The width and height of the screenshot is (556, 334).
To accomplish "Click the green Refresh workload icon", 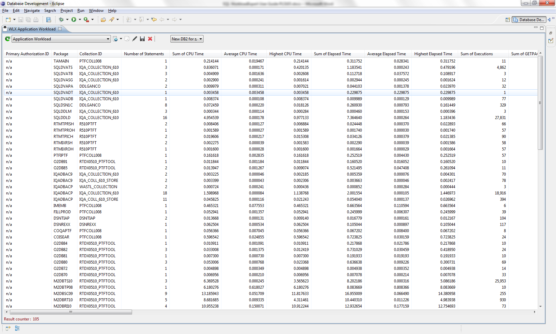I will 8,39.
